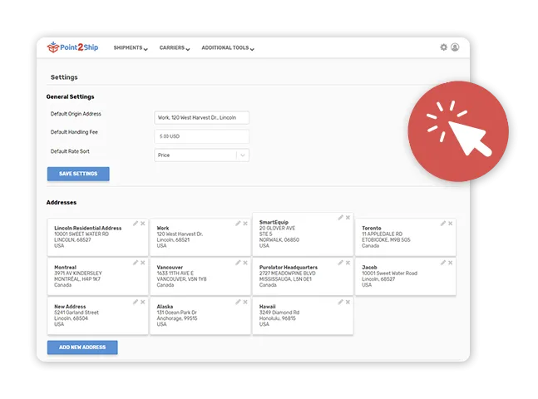Image resolution: width=538 pixels, height=399 pixels.
Task: Click the Default Handling Fee field
Action: 202,136
